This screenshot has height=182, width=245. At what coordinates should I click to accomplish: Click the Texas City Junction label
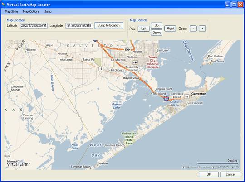coord(132,68)
